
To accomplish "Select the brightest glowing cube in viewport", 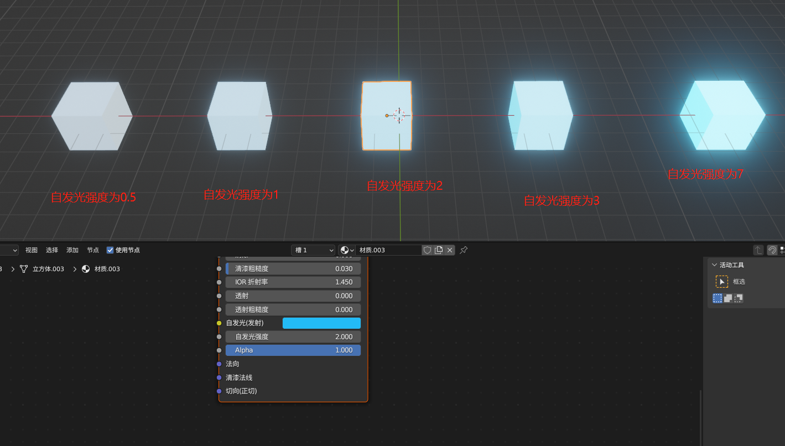I will tap(723, 115).
